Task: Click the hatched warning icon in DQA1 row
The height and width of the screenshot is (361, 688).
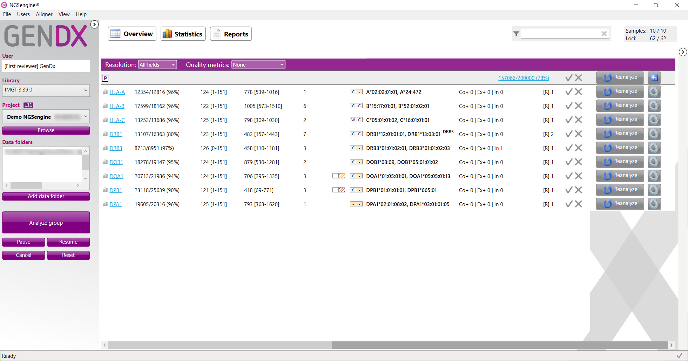Action: click(339, 176)
